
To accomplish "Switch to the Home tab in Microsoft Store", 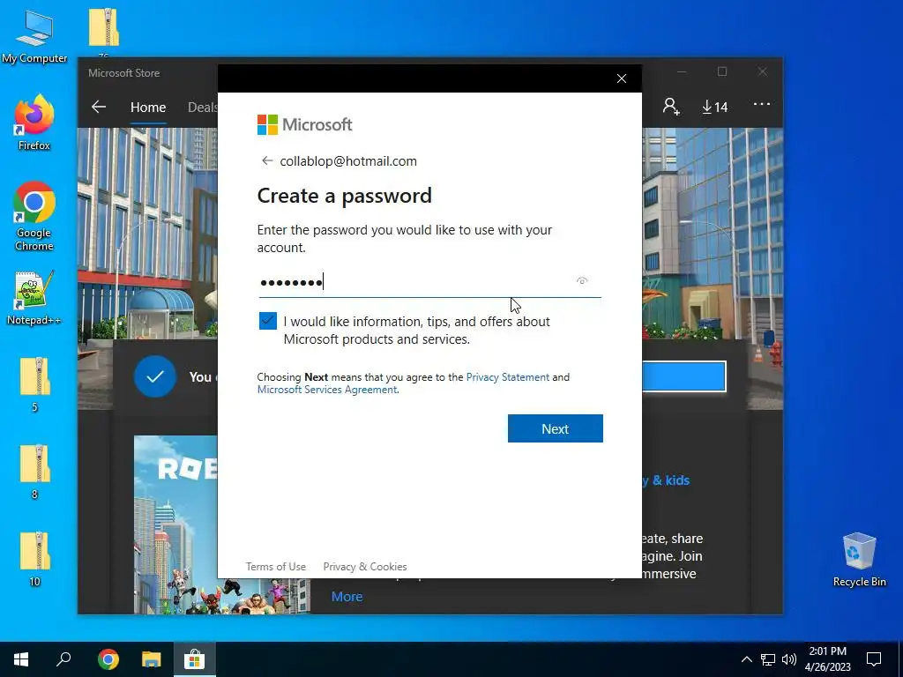I will 148,108.
